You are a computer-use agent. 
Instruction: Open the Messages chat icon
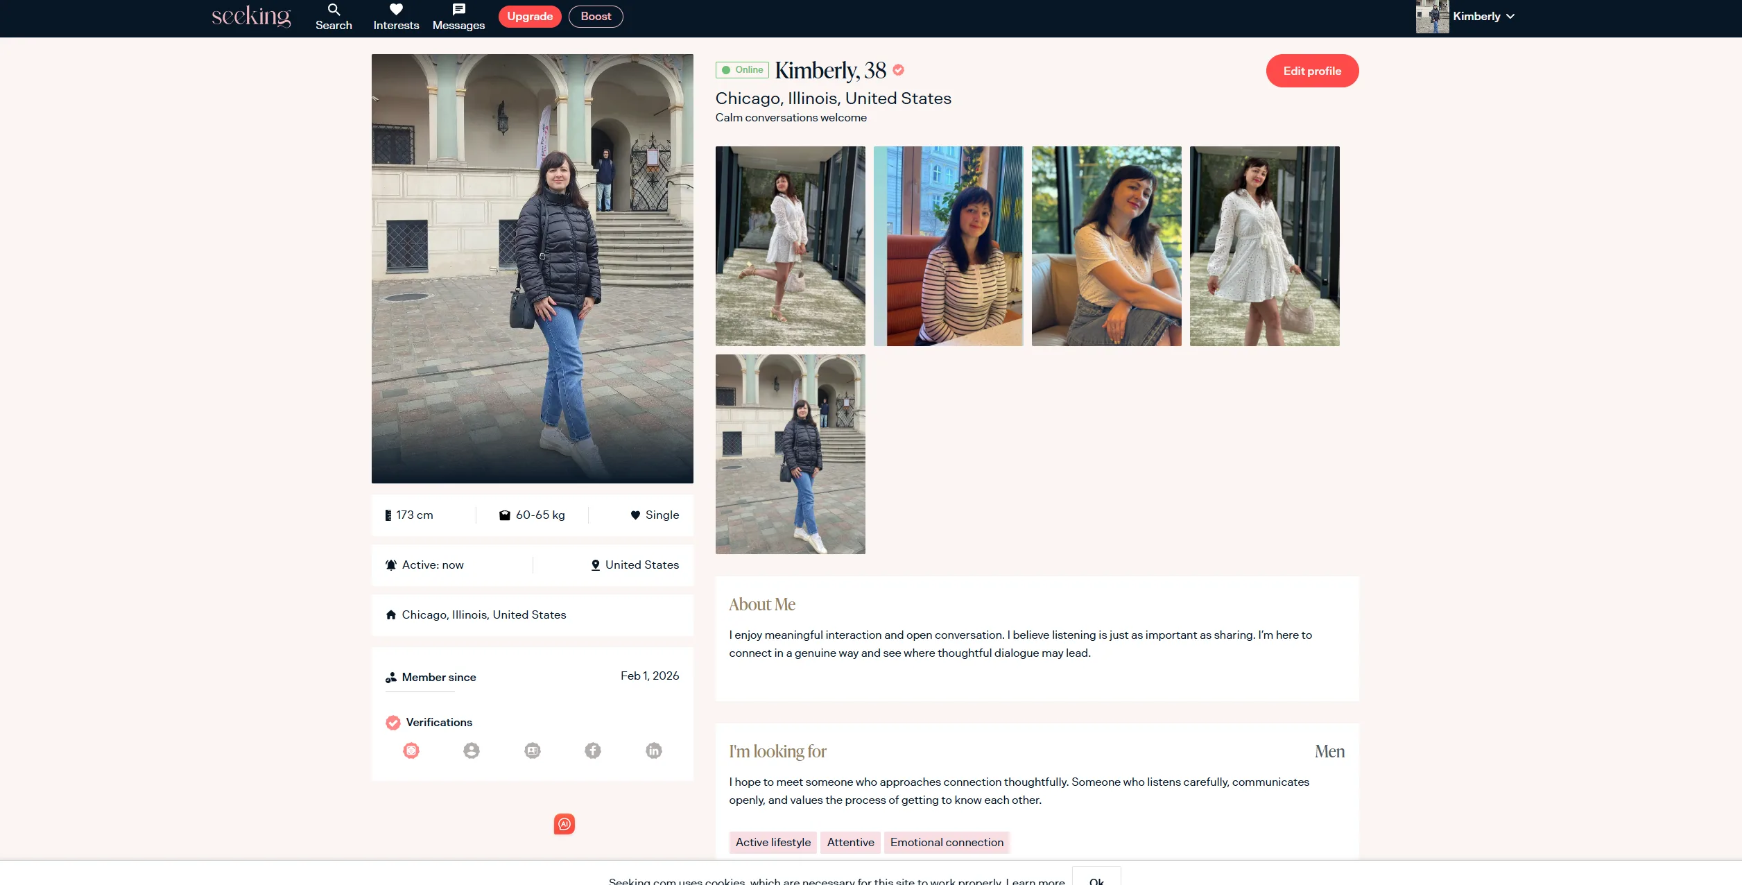[458, 10]
